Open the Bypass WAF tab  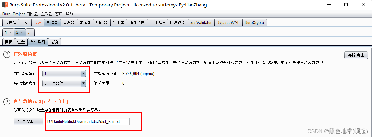click(228, 22)
